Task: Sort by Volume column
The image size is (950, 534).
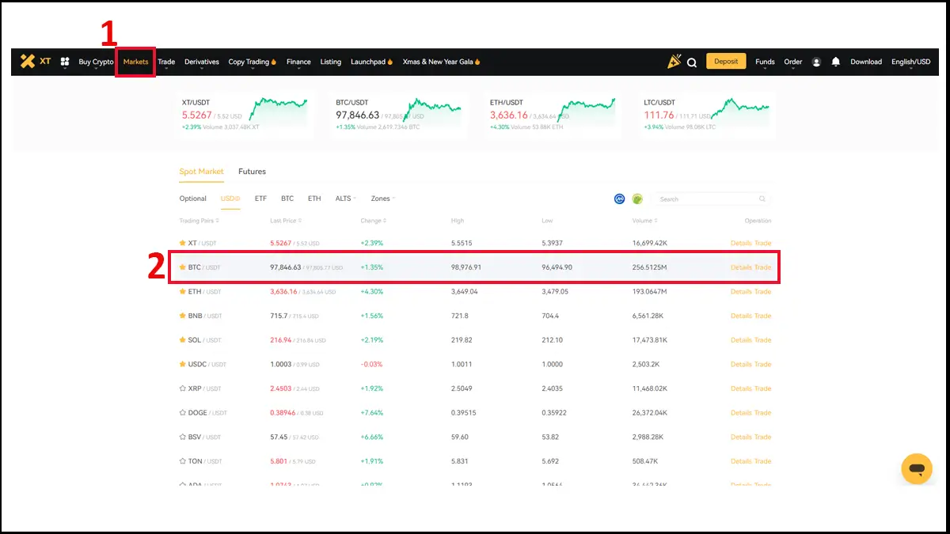Action: (x=645, y=221)
